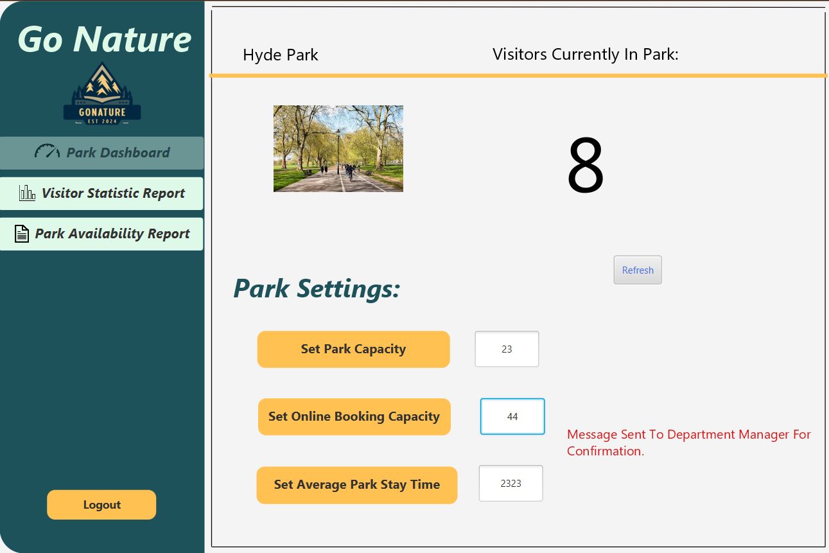This screenshot has height=553, width=829.
Task: Open the Park Dashboard page
Action: pos(102,153)
